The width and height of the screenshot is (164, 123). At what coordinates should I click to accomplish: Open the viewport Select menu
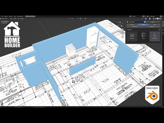[15, 19]
